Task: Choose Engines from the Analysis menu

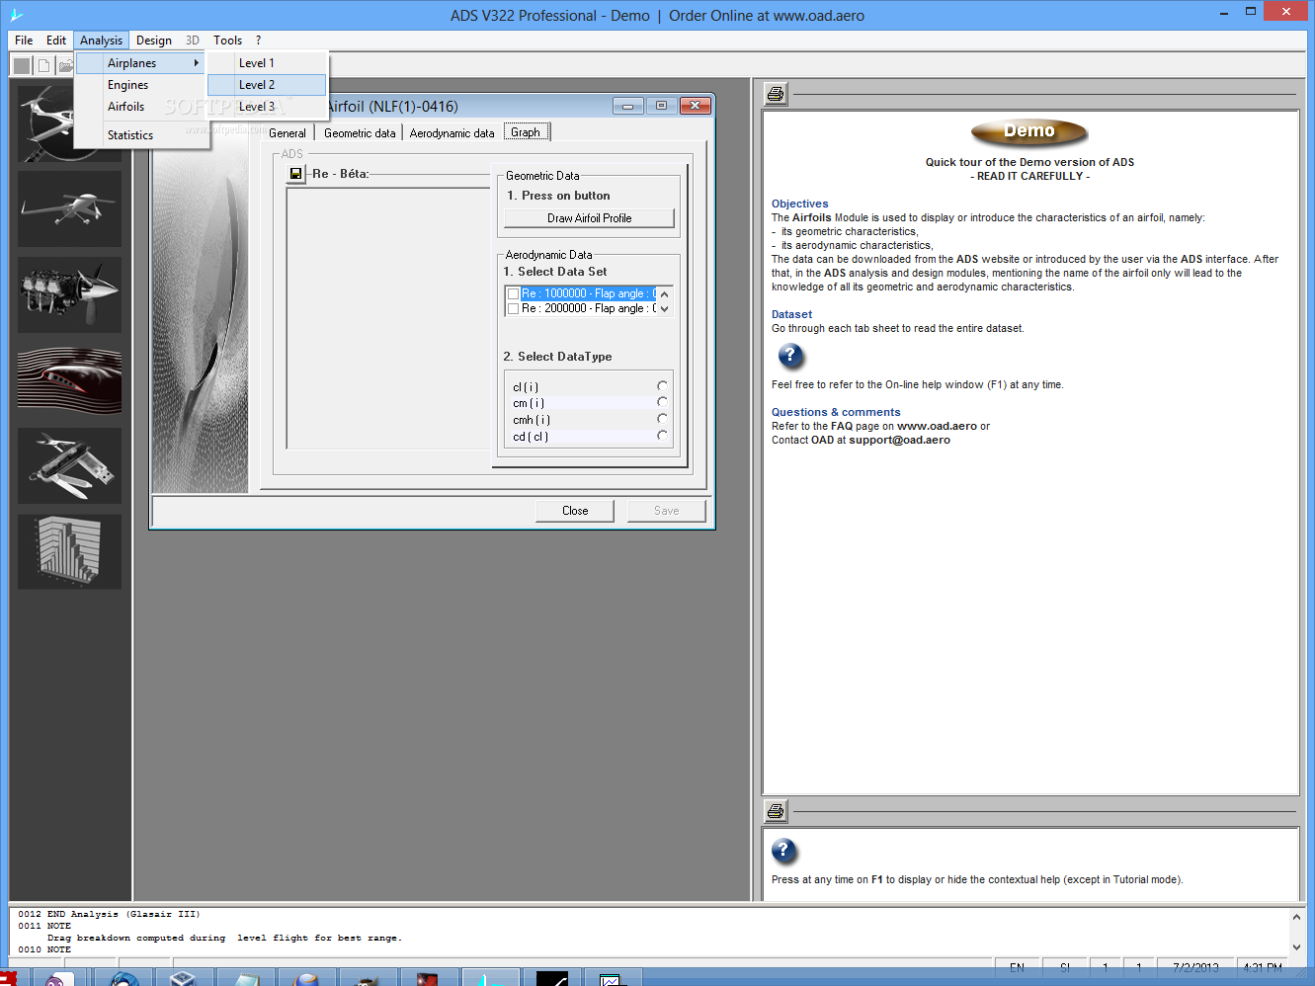Action: (x=128, y=85)
